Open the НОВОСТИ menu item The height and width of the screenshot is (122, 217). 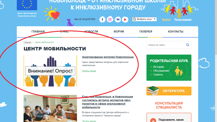[91, 32]
